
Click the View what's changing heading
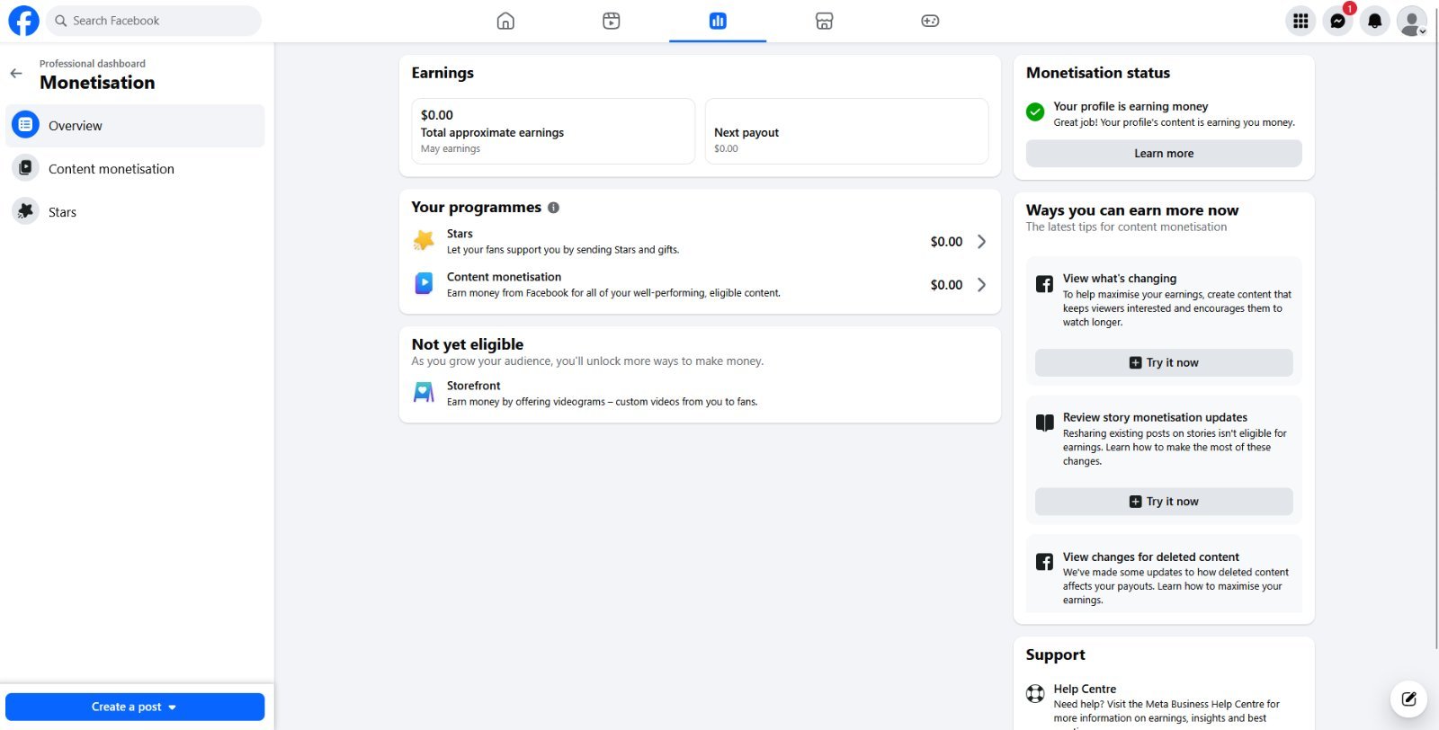(x=1120, y=279)
